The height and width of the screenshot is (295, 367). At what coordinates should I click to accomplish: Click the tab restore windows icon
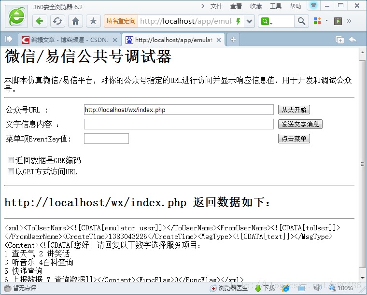point(339,40)
